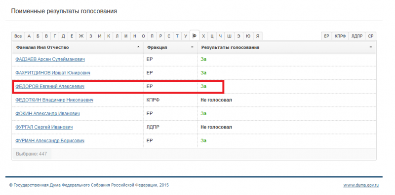Show only КПРФ faction deputies
395x195 pixels.
pyautogui.click(x=340, y=36)
